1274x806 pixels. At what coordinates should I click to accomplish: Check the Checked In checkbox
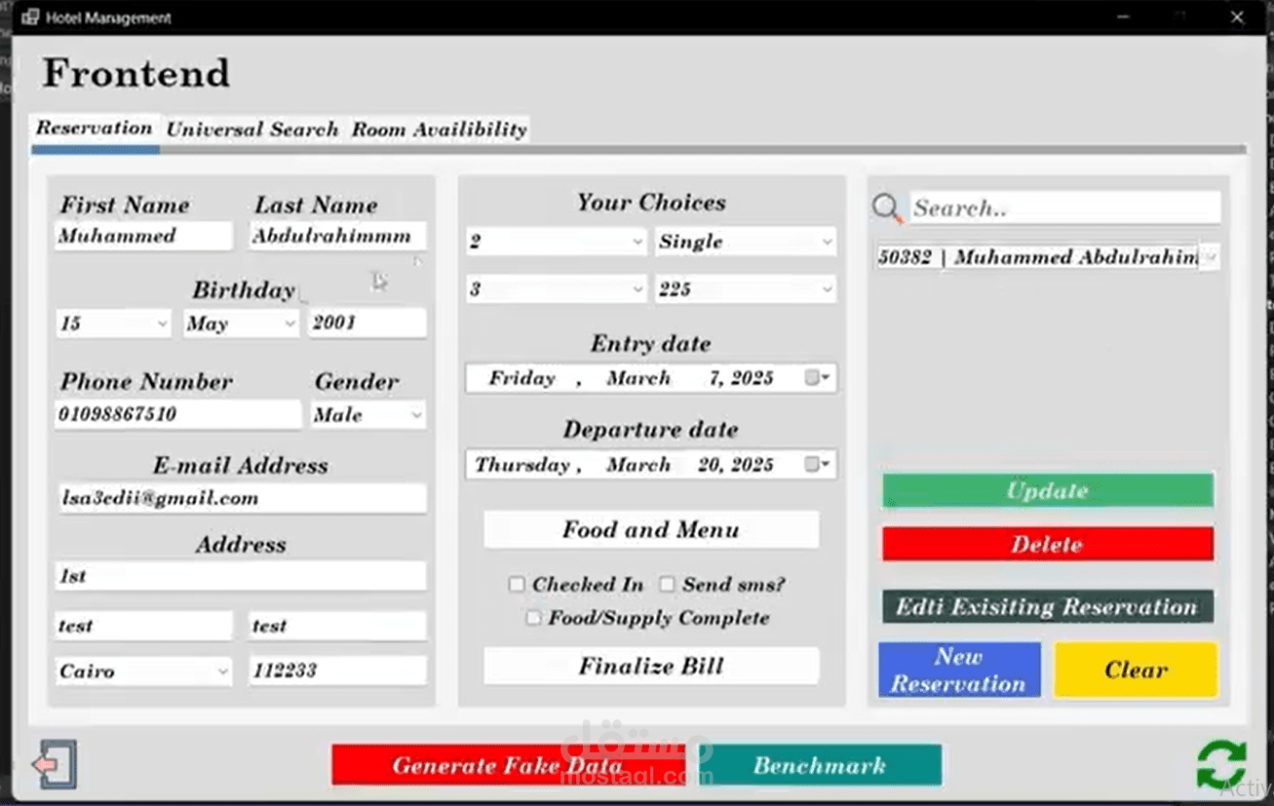point(517,585)
